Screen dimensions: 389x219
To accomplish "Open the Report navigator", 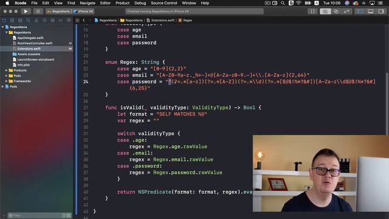I will click(x=69, y=20).
